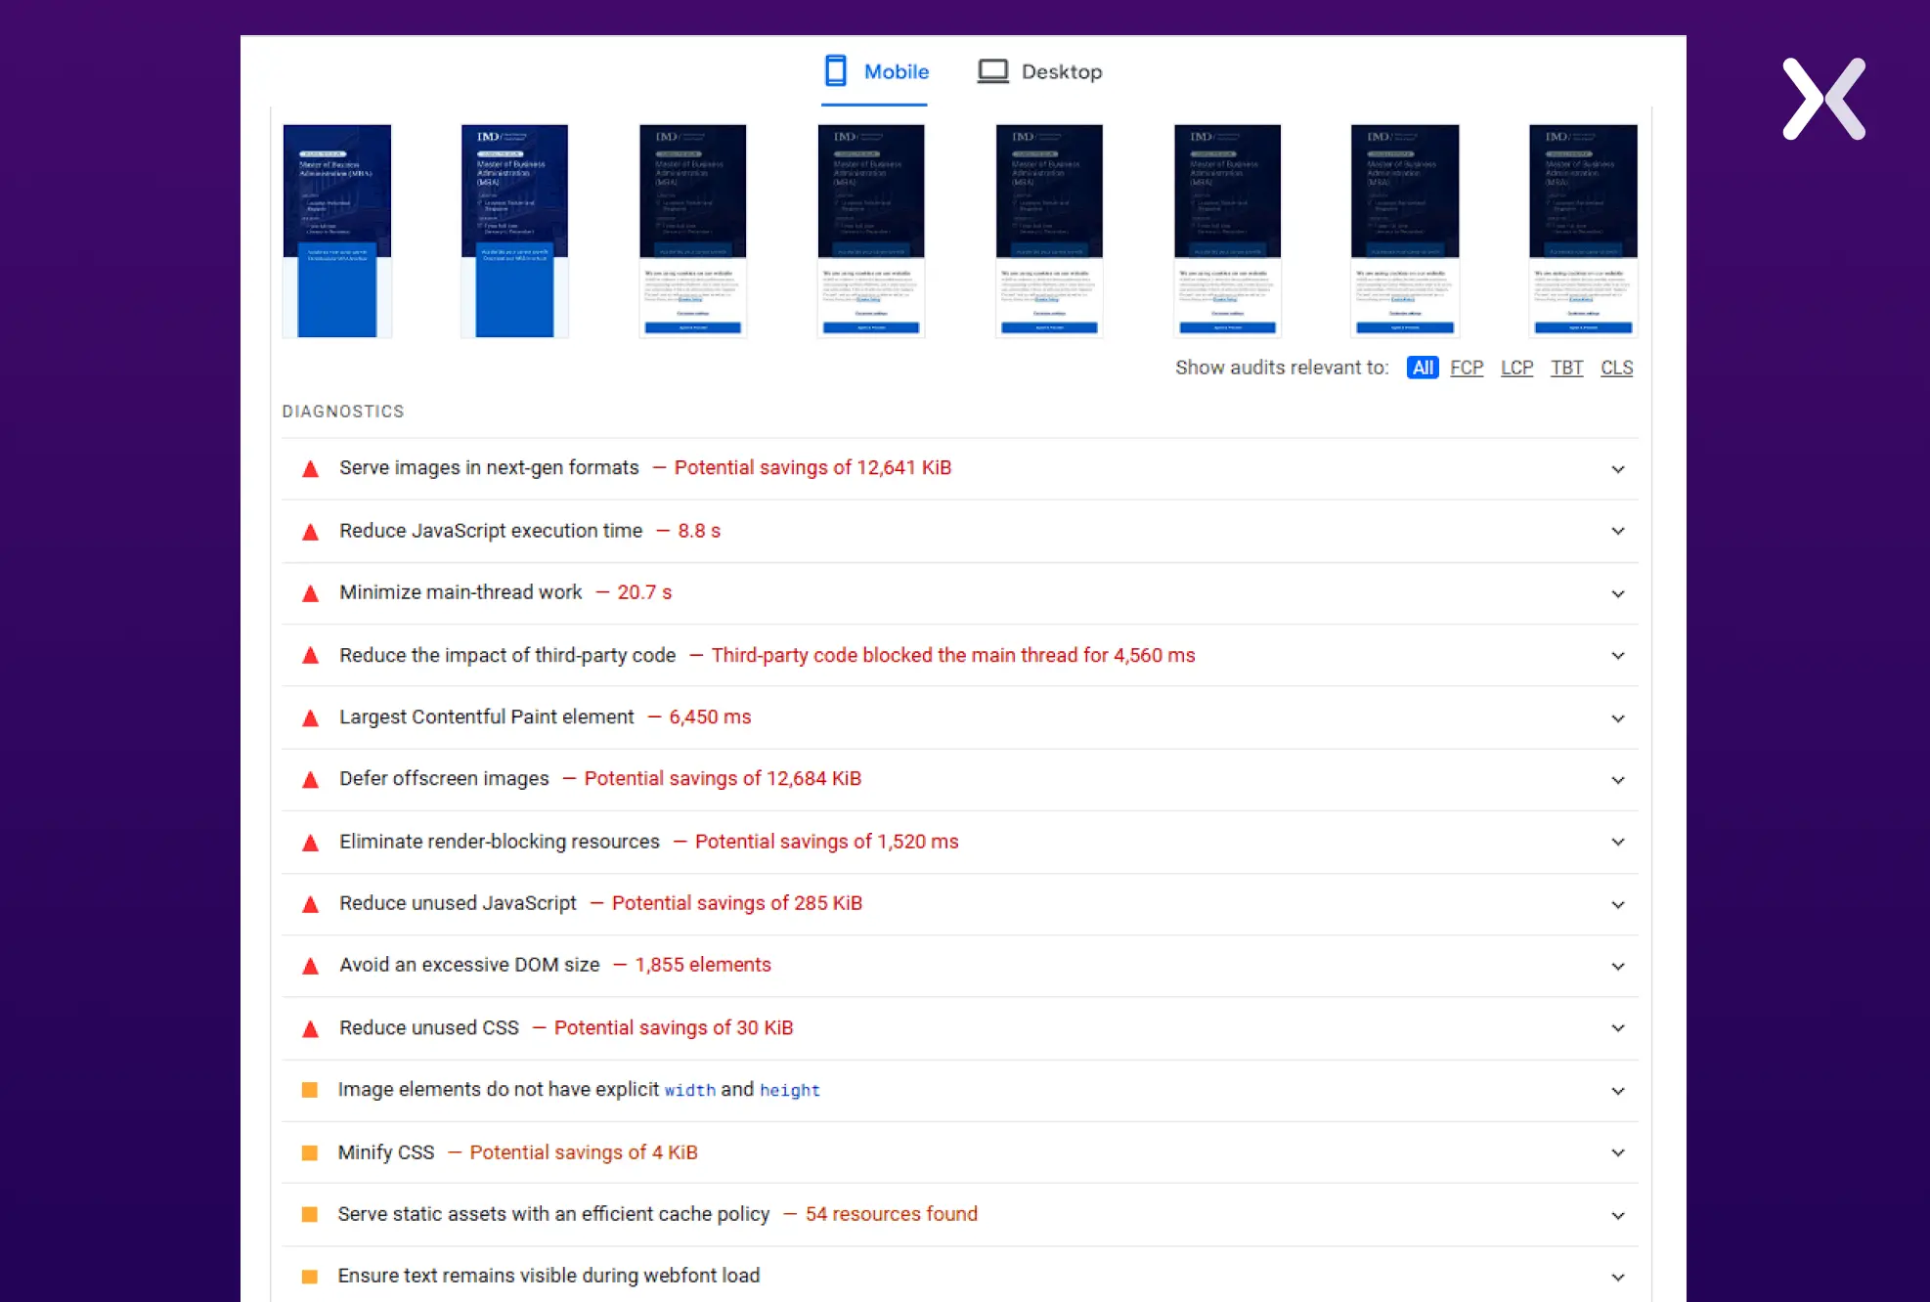The image size is (1930, 1302).
Task: Switch to the Mobile tab
Action: pos(896,71)
